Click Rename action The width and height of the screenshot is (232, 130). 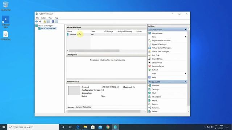pos(156,108)
